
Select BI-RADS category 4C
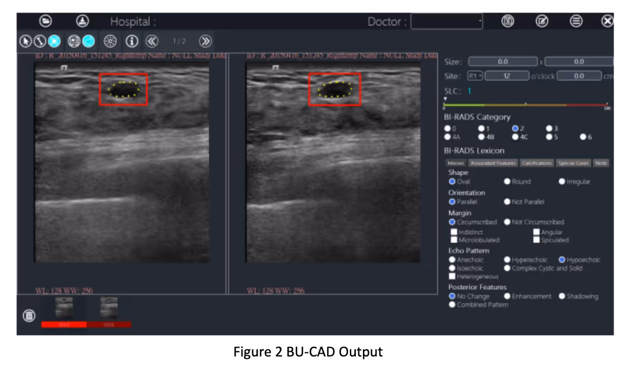click(x=515, y=137)
